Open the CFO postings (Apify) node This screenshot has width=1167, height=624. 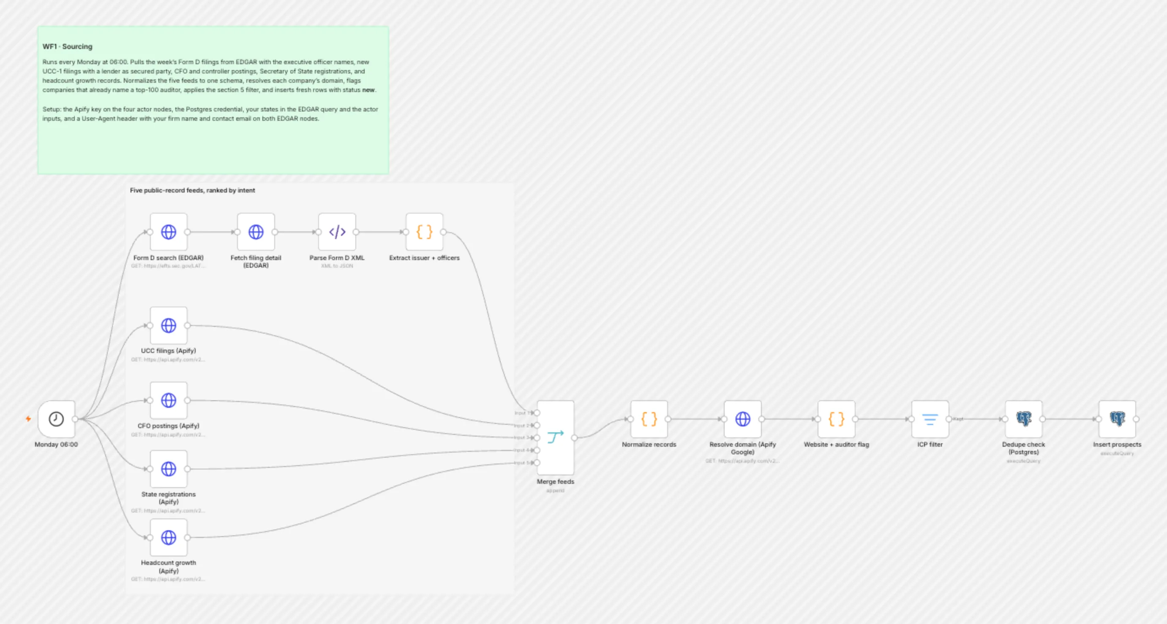169,400
